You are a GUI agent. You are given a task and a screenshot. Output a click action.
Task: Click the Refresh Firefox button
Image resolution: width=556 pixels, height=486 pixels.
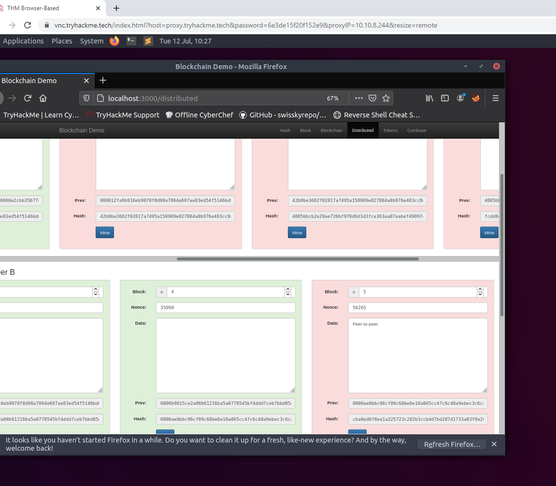(x=452, y=444)
